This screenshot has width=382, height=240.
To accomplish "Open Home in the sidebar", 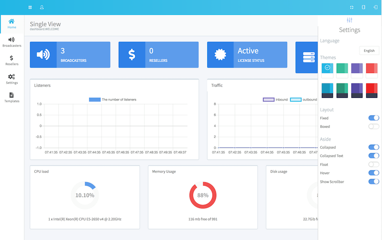I will [x=11, y=24].
